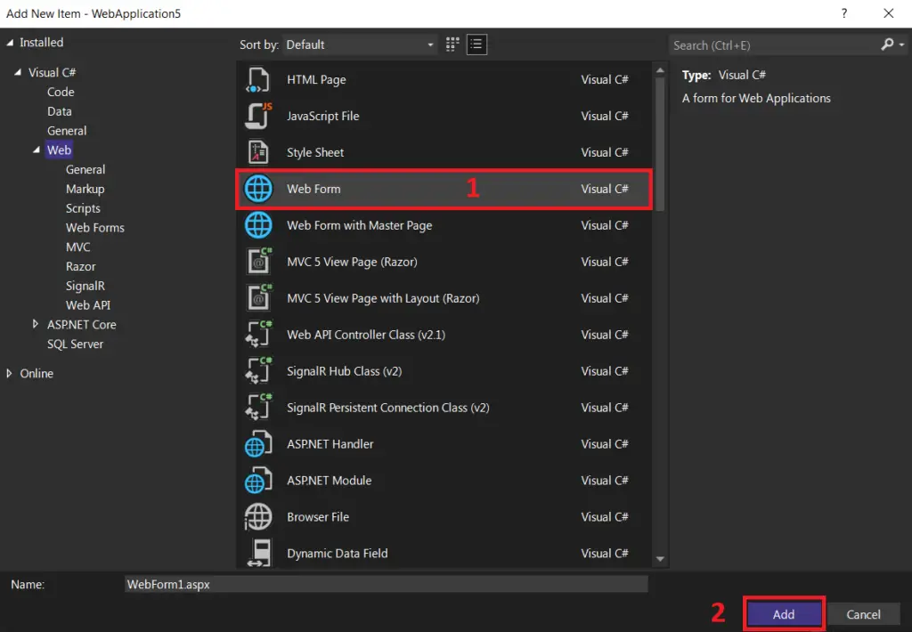Expand the Online category node
912x632 pixels.
pyautogui.click(x=10, y=374)
